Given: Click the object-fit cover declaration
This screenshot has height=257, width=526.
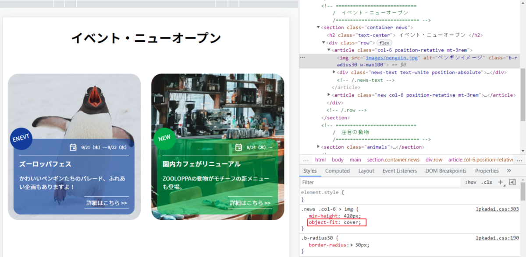Looking at the screenshot, I should (x=335, y=222).
